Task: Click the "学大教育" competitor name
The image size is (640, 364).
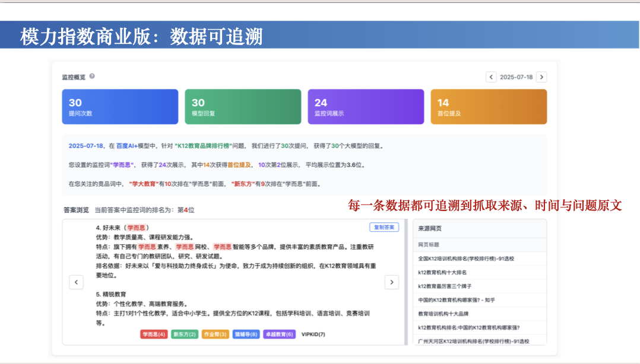Action: pyautogui.click(x=144, y=184)
